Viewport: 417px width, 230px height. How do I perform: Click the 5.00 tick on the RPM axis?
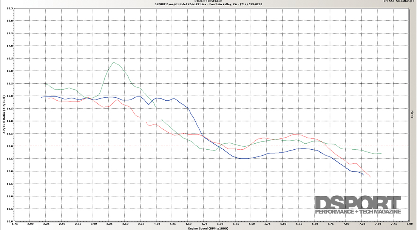(220, 224)
